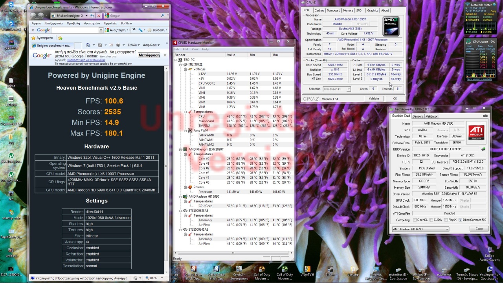The width and height of the screenshot is (503, 283).
Task: Click the Validate button in CPU-Z
Action: (x=374, y=99)
